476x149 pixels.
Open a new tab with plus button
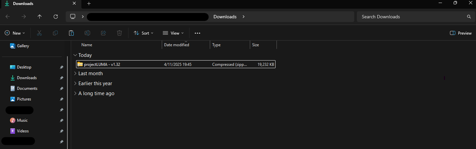pyautogui.click(x=89, y=3)
